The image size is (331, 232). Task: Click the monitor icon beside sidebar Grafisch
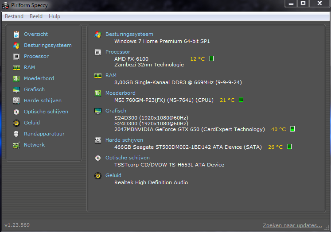tap(16, 89)
